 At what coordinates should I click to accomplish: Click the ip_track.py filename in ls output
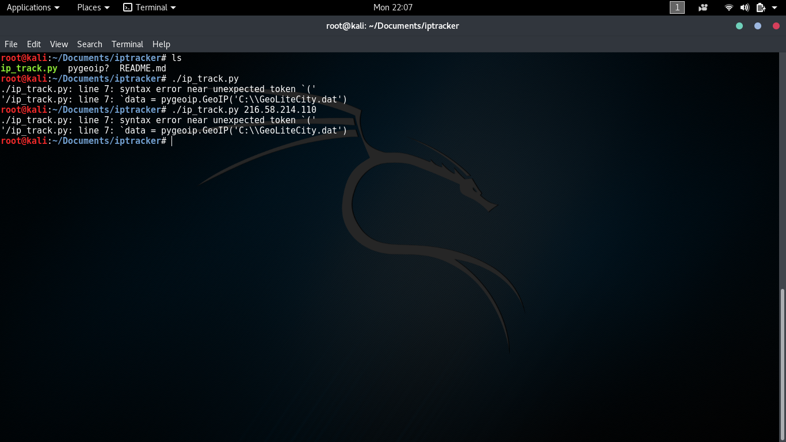(29, 68)
